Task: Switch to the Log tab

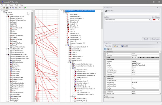Action: 116,46
